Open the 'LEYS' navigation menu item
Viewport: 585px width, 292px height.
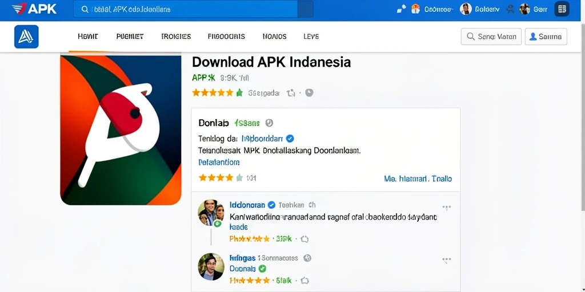(311, 36)
